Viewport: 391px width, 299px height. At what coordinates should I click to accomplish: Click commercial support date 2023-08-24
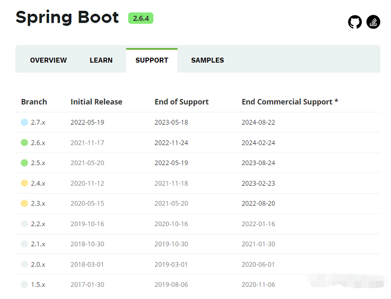click(x=258, y=163)
